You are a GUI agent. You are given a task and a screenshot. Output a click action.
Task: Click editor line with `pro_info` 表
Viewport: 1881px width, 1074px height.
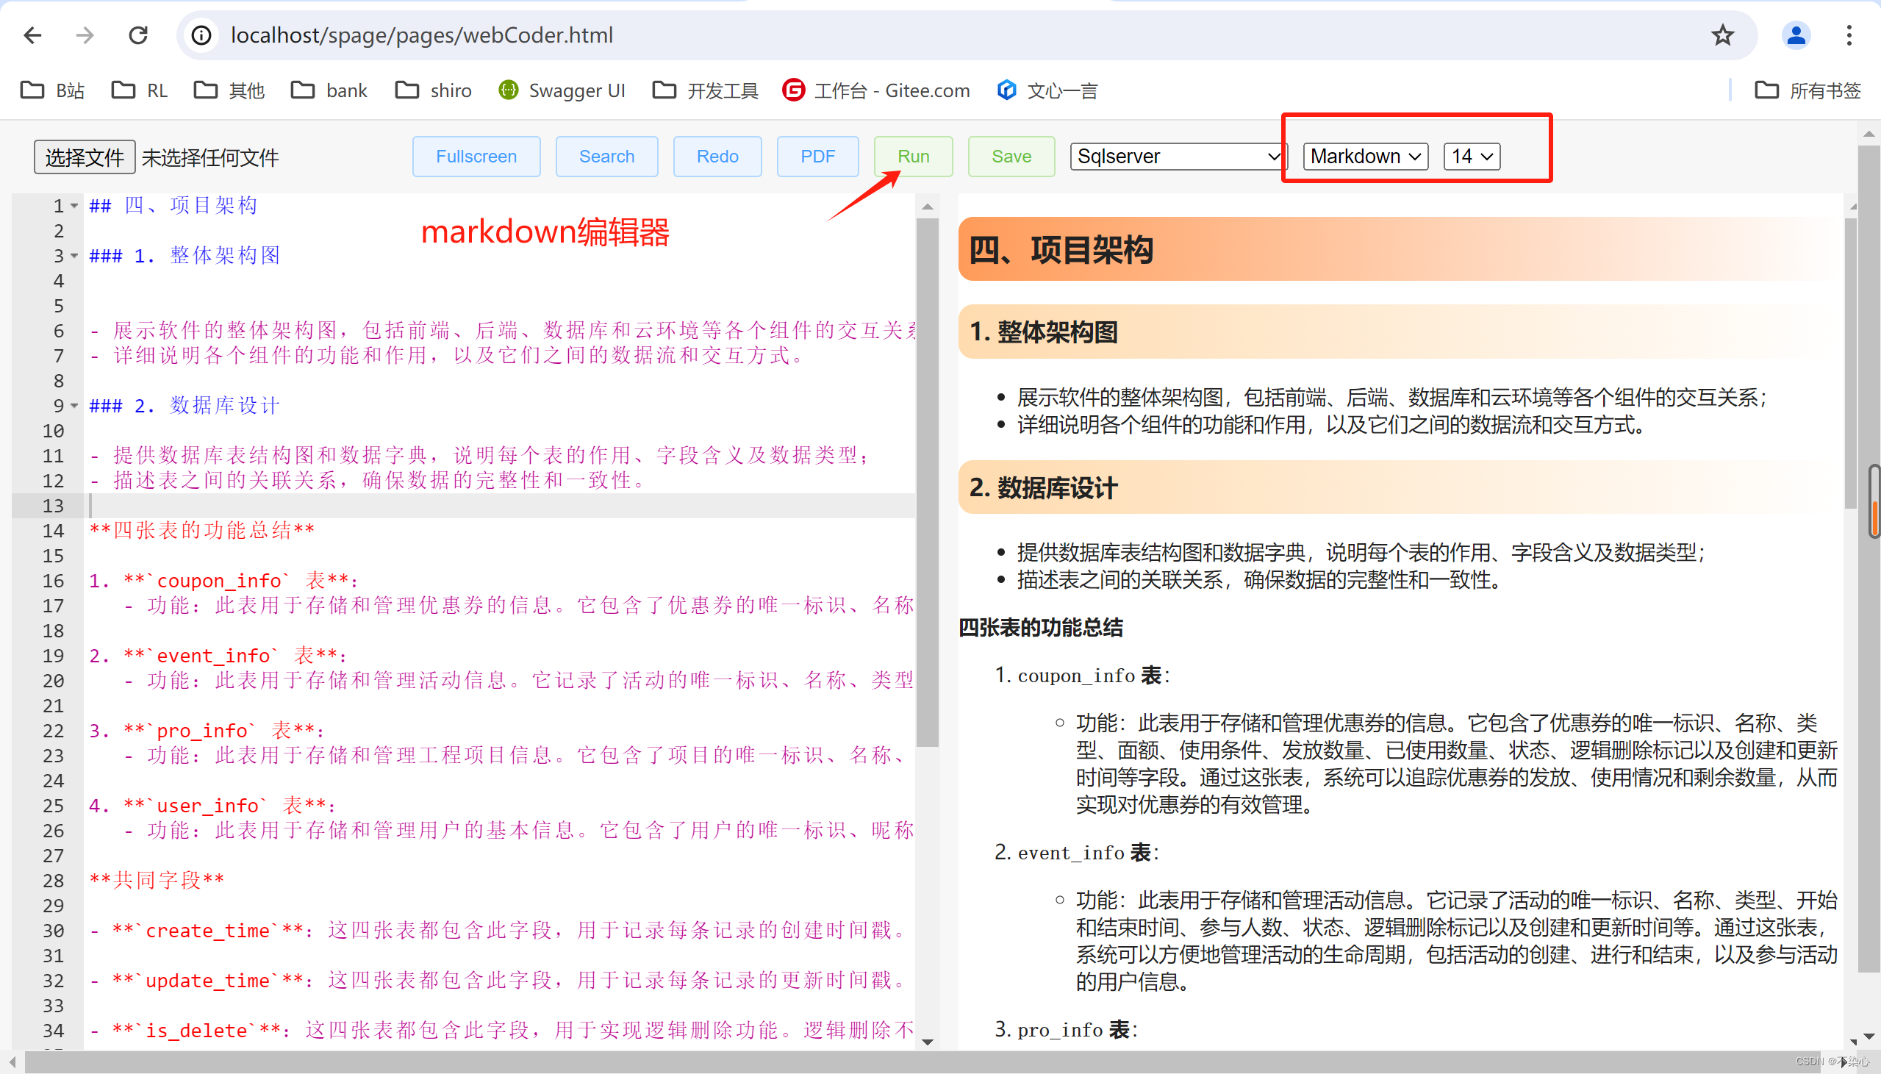[207, 731]
